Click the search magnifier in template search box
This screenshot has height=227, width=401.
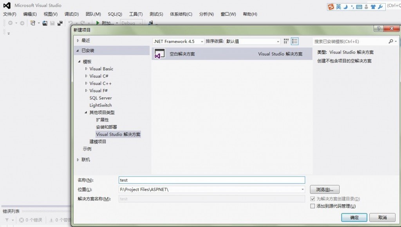[391, 41]
